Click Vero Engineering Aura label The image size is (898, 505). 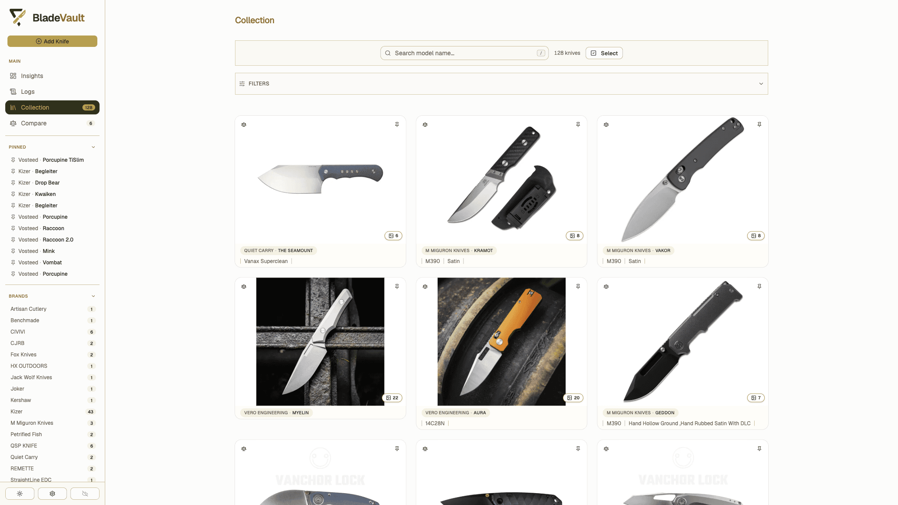tap(456, 413)
